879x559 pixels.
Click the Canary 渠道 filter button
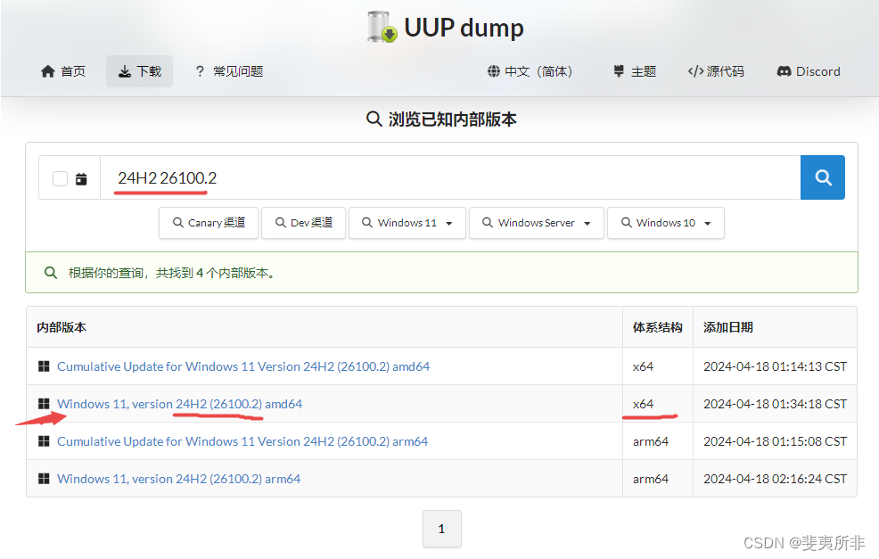pyautogui.click(x=209, y=223)
